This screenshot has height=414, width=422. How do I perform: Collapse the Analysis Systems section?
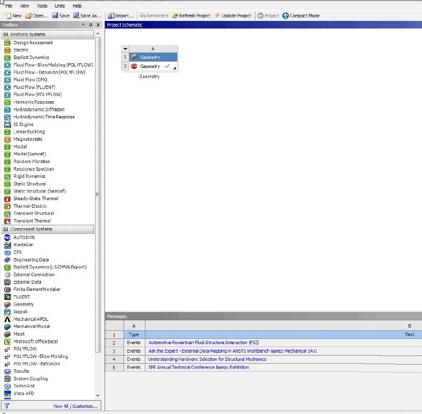(6, 34)
